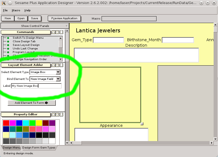Pick the magenta color swatch

pos(13,123)
